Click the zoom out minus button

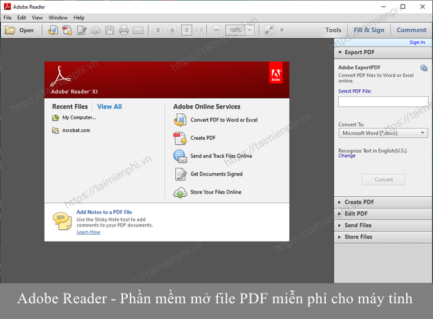pos(216,29)
